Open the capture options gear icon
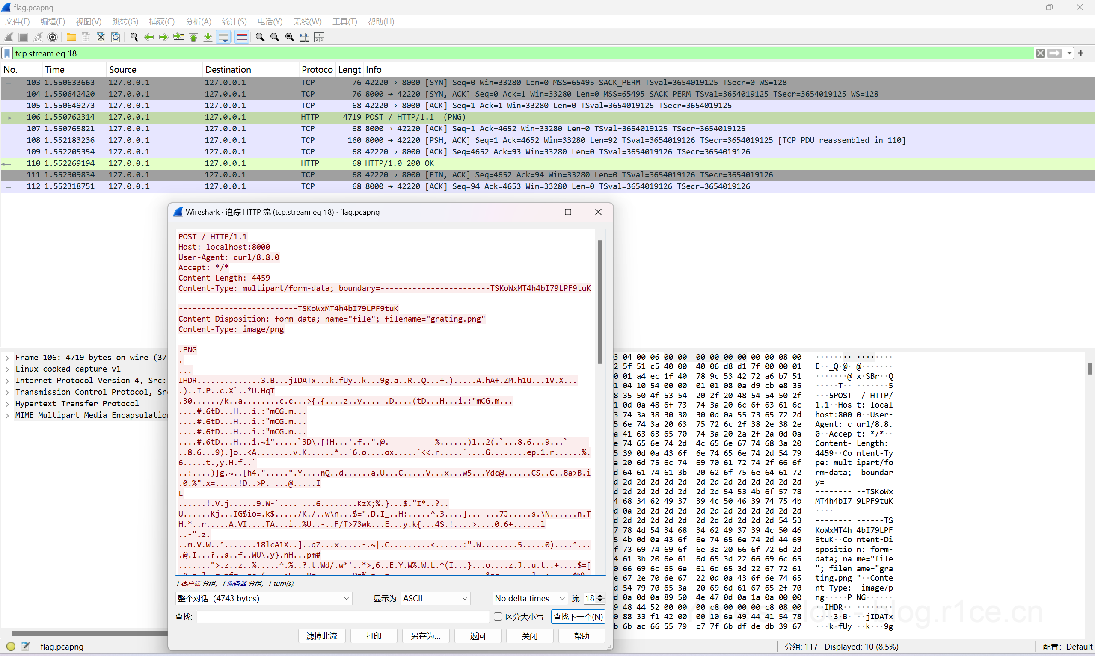Screen dimensions: 1095x656 (53, 38)
